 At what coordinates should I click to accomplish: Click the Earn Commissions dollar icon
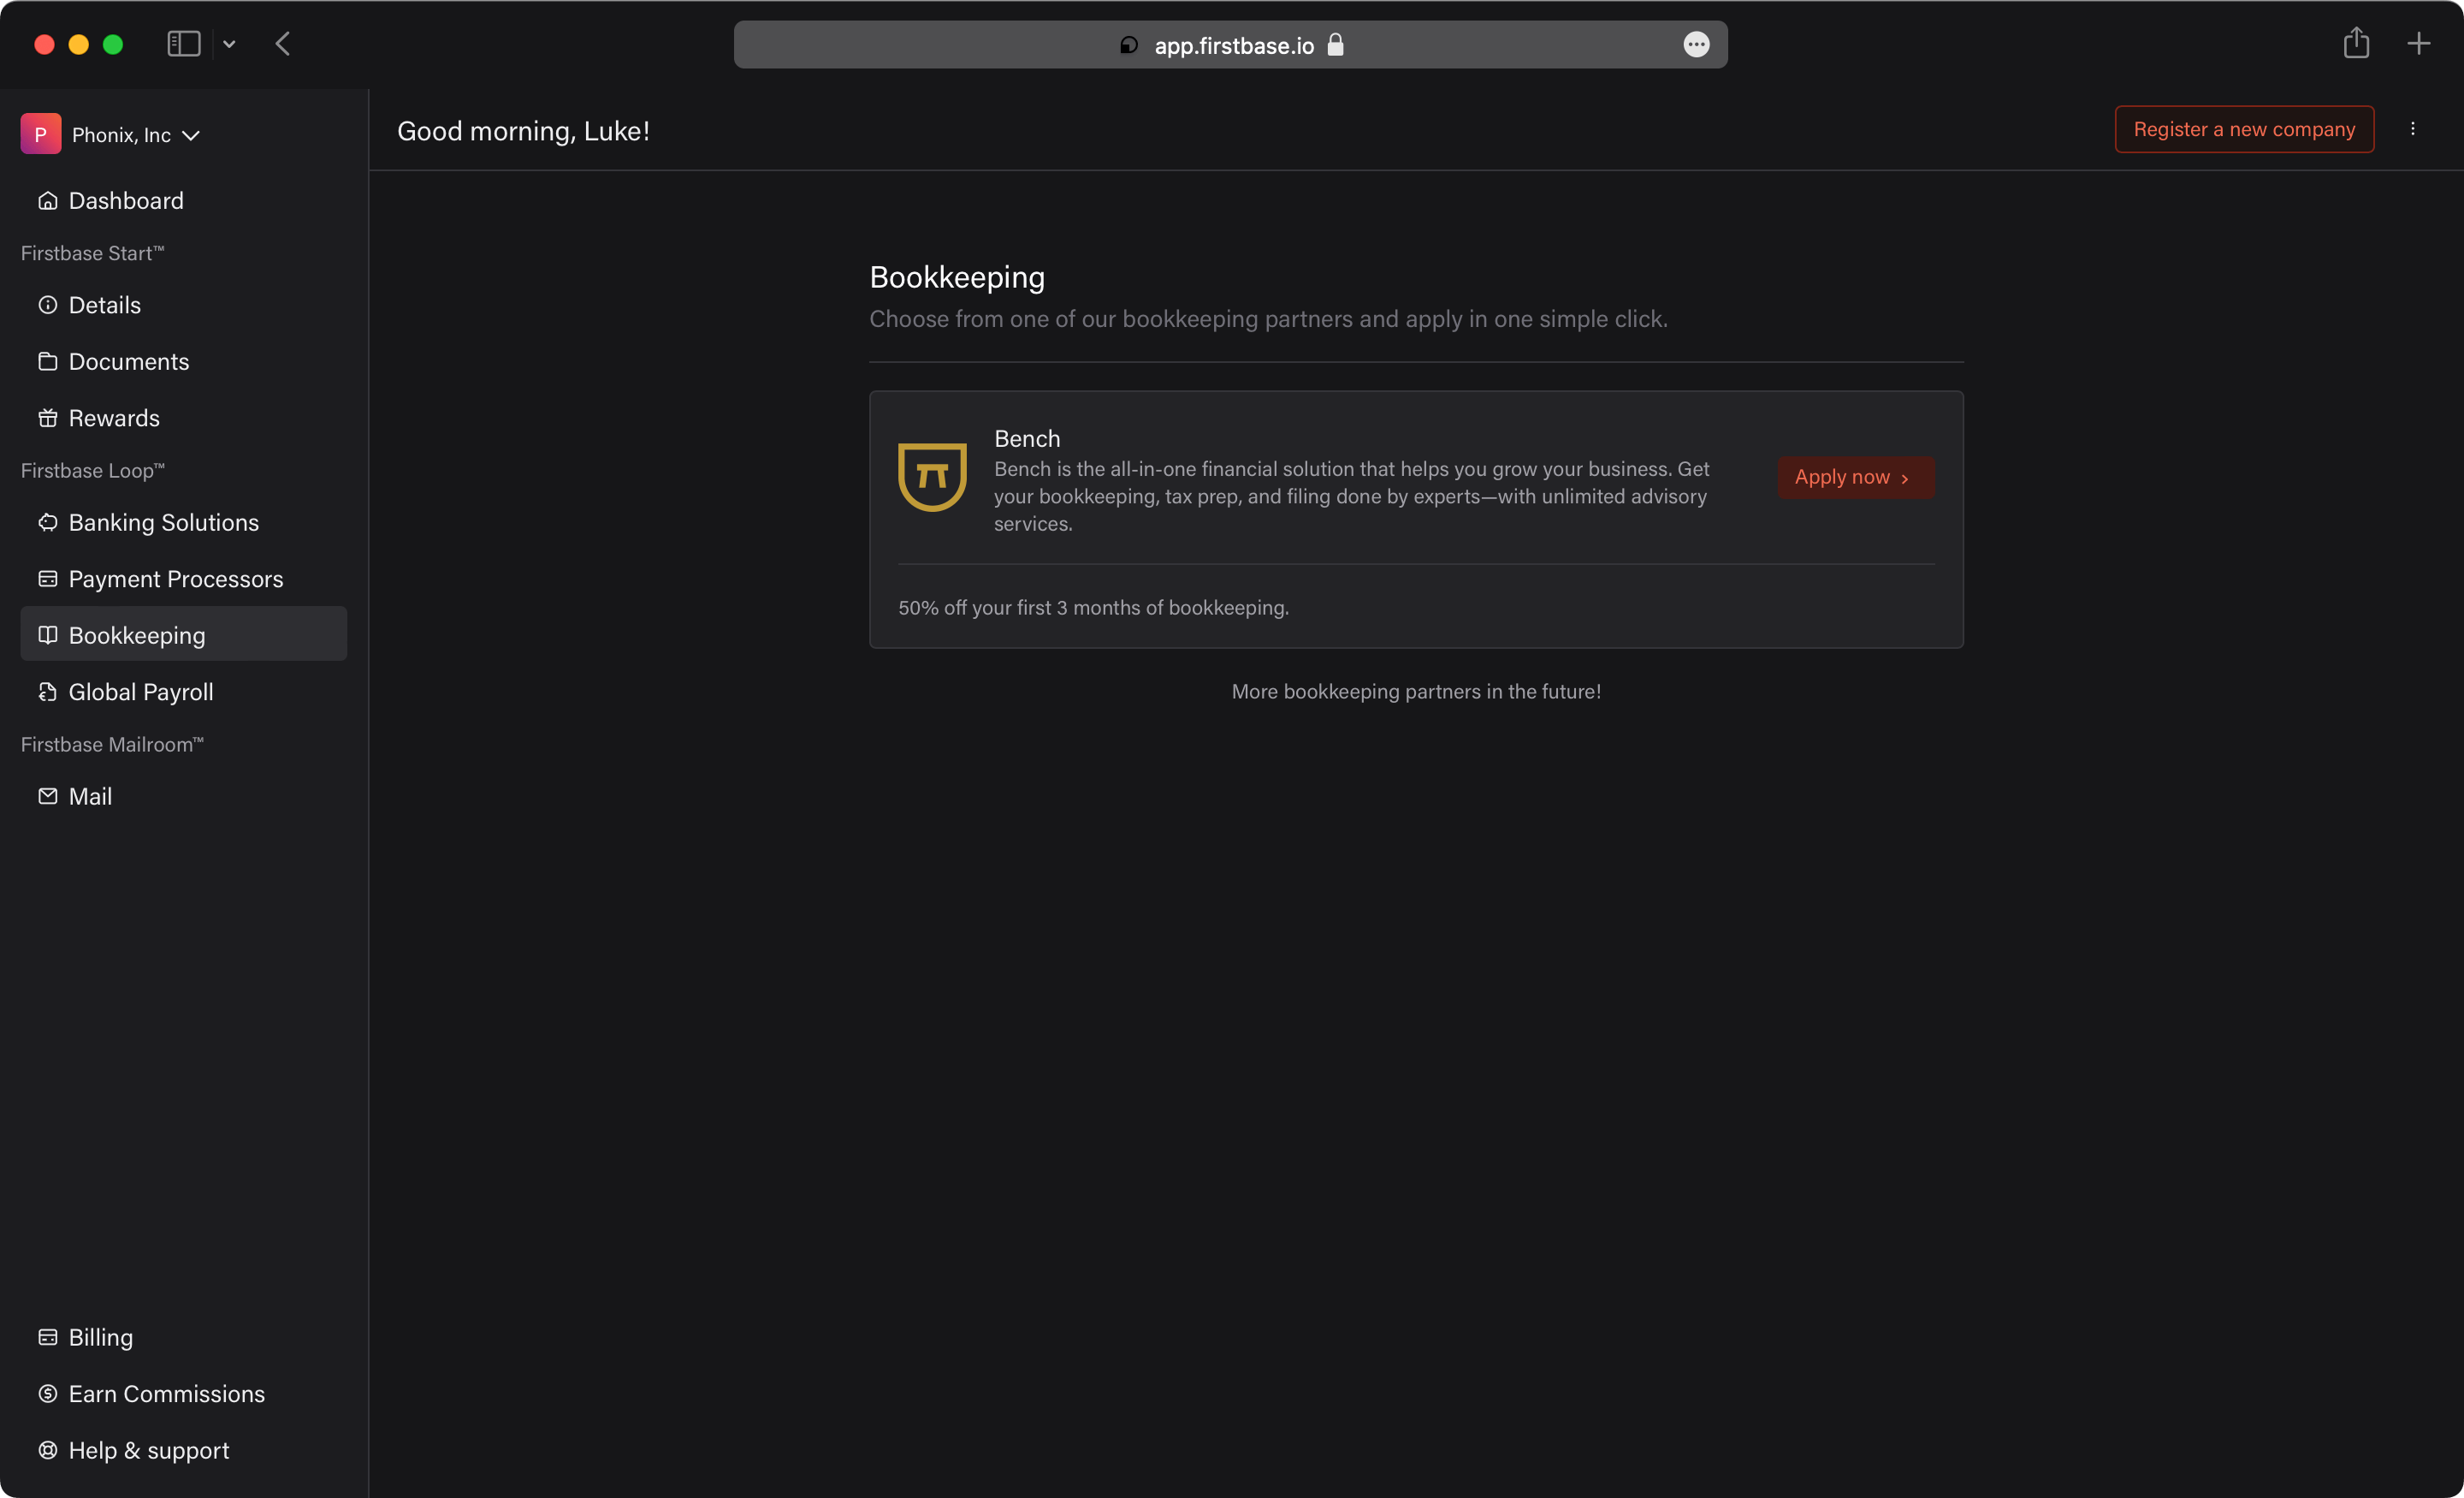click(47, 1394)
